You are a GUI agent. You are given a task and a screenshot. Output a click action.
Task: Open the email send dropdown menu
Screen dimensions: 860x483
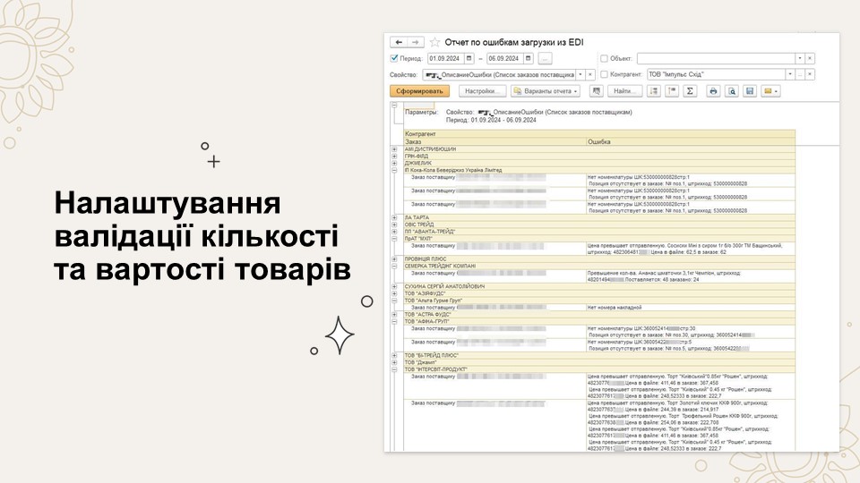click(770, 91)
